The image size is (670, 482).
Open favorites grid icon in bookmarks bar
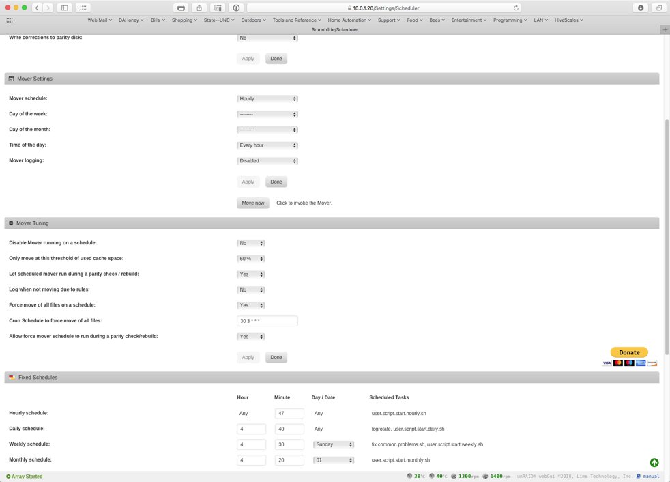tap(10, 20)
